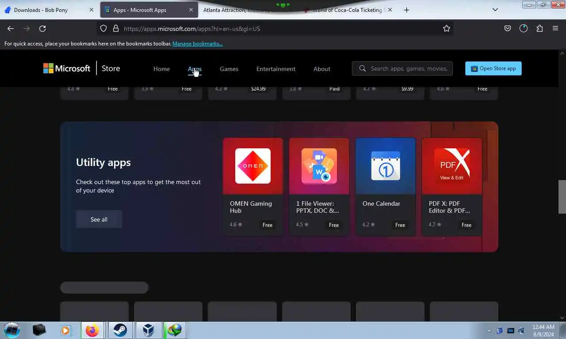Open the Firefox hamburger menu
This screenshot has width=566, height=339.
point(555,28)
